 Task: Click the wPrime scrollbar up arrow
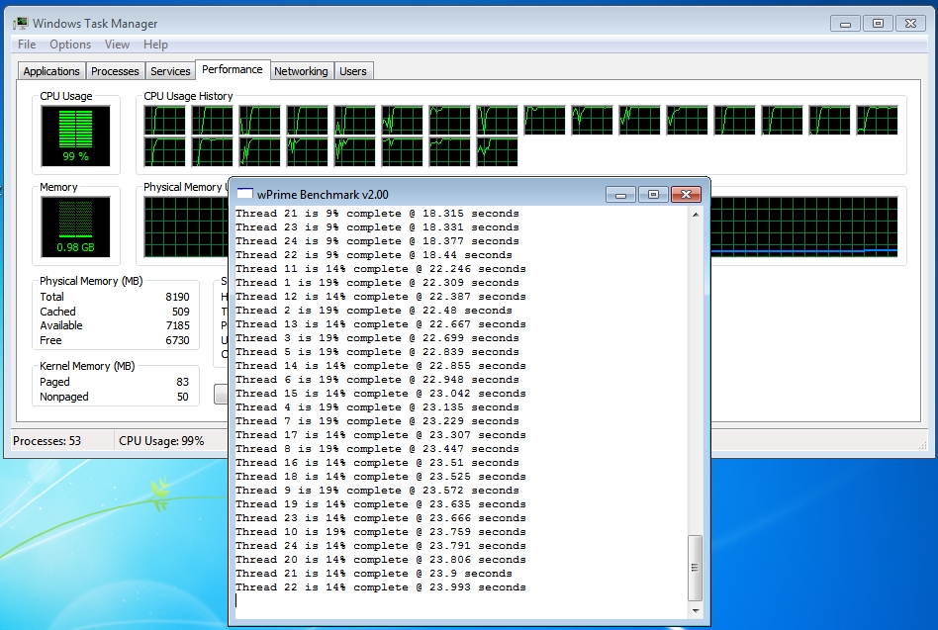tap(695, 215)
